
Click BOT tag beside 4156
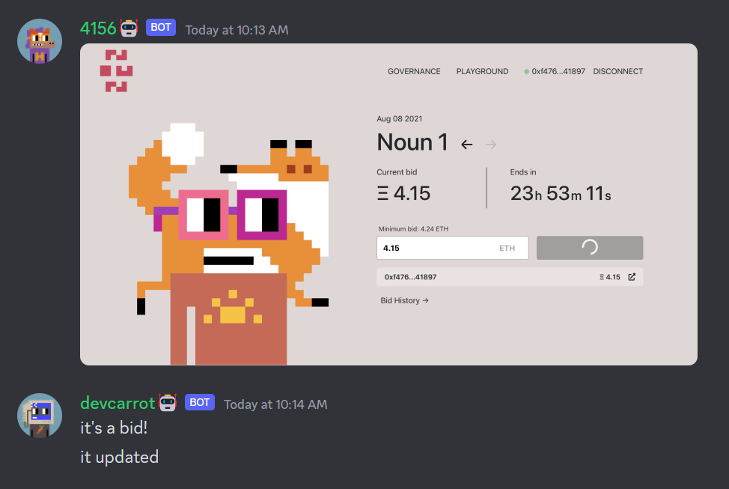pyautogui.click(x=161, y=28)
